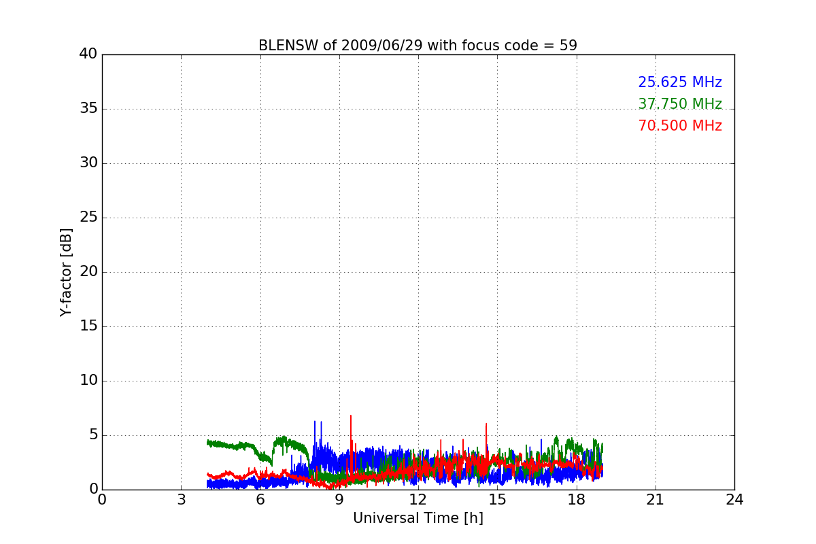
Task: Click y-axis tick label 20
Action: coord(88,272)
